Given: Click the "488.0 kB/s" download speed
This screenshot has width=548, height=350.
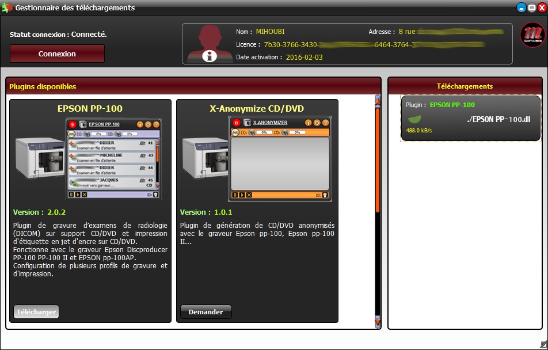Looking at the screenshot, I should coord(419,131).
